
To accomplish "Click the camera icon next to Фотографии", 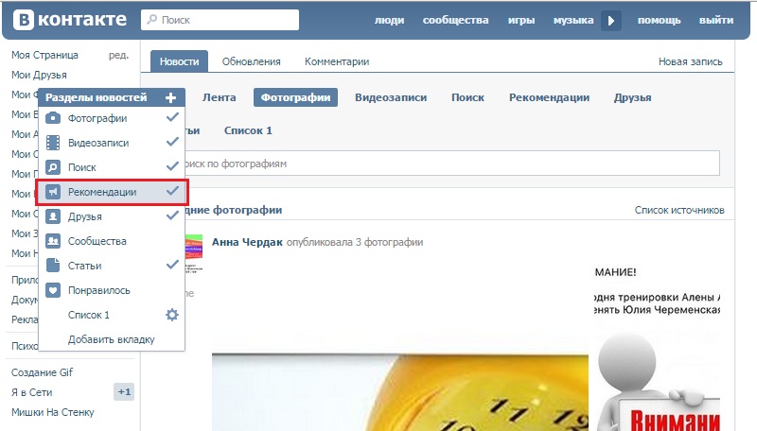I will pos(53,118).
